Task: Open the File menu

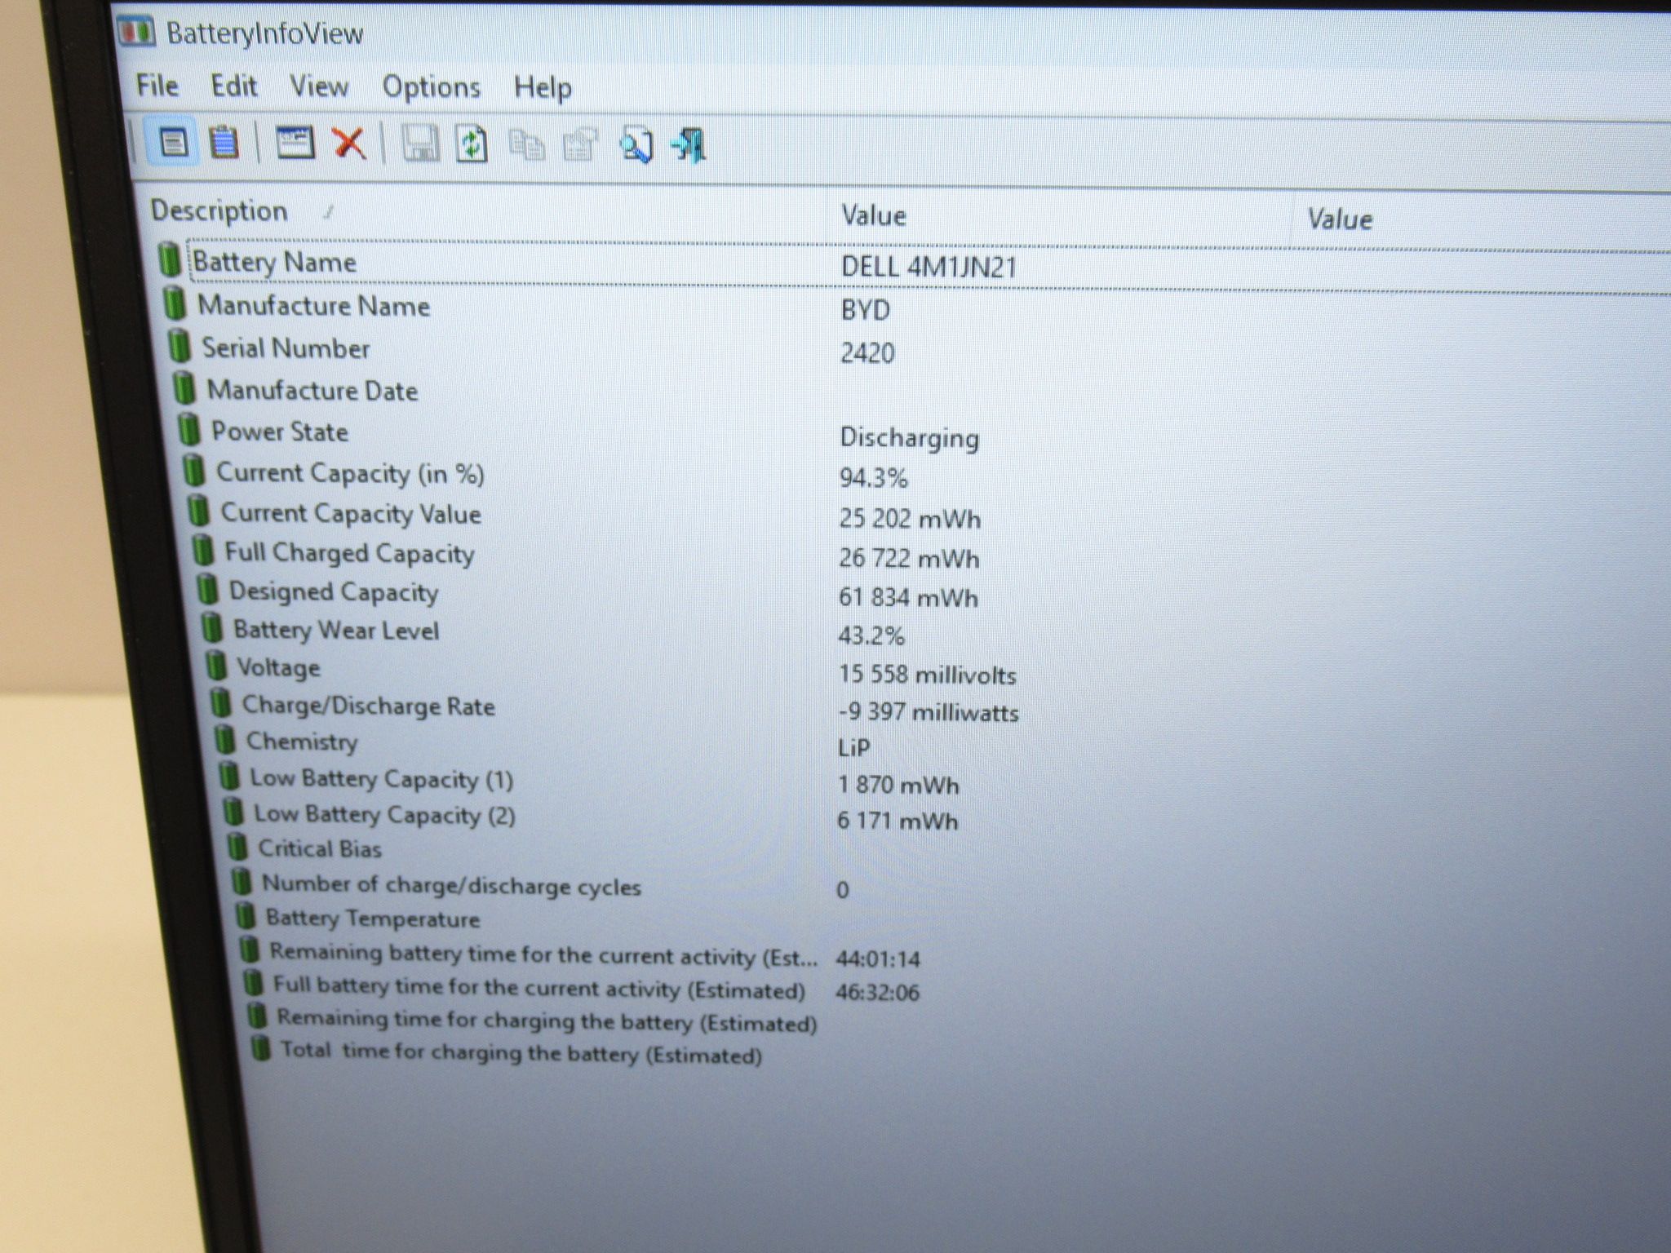Action: pyautogui.click(x=157, y=85)
